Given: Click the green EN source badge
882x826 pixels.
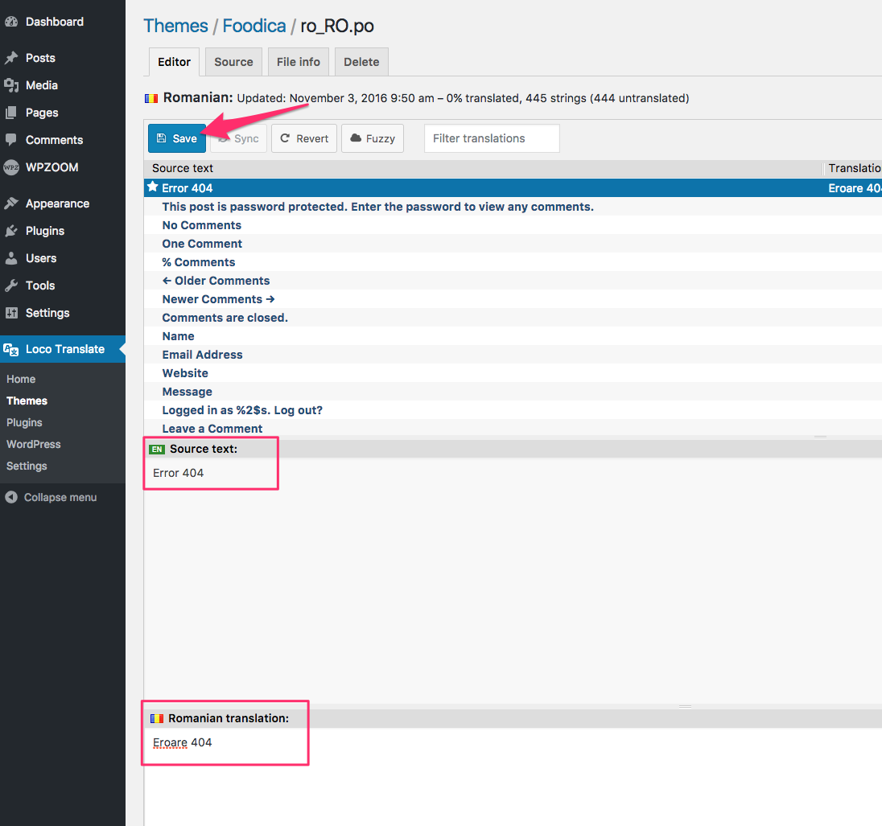Looking at the screenshot, I should tap(157, 450).
